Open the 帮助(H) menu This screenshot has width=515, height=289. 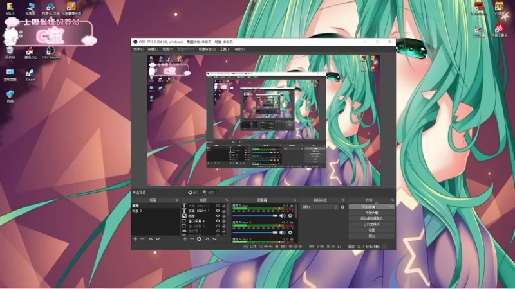[x=239, y=49]
